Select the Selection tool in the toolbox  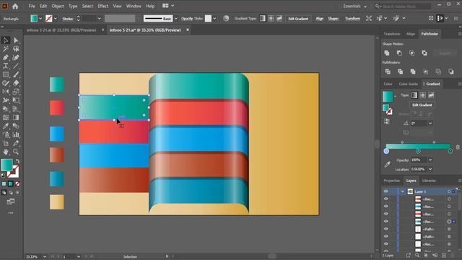[6, 40]
